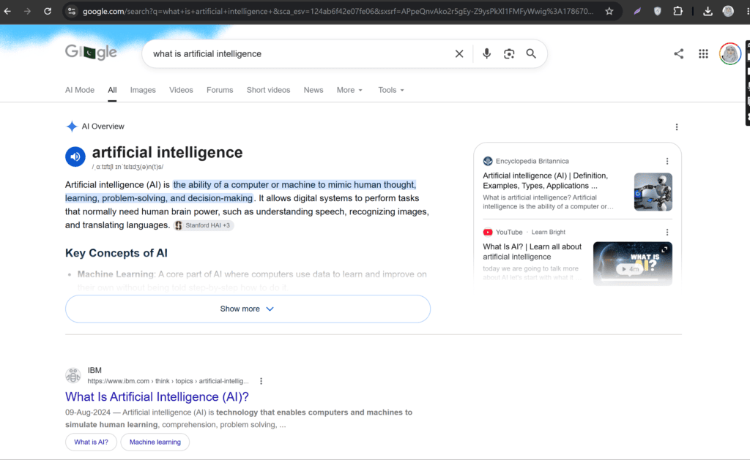Reload the current page
This screenshot has height=460, width=750.
tap(48, 11)
